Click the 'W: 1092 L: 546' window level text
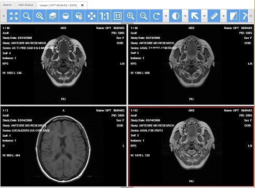 point(12,73)
